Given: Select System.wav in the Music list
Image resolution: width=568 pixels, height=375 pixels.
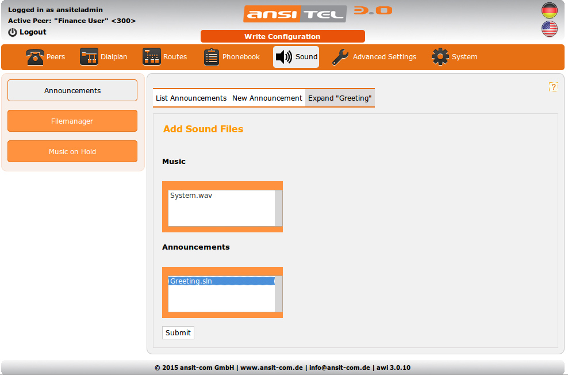Looking at the screenshot, I should (x=191, y=196).
